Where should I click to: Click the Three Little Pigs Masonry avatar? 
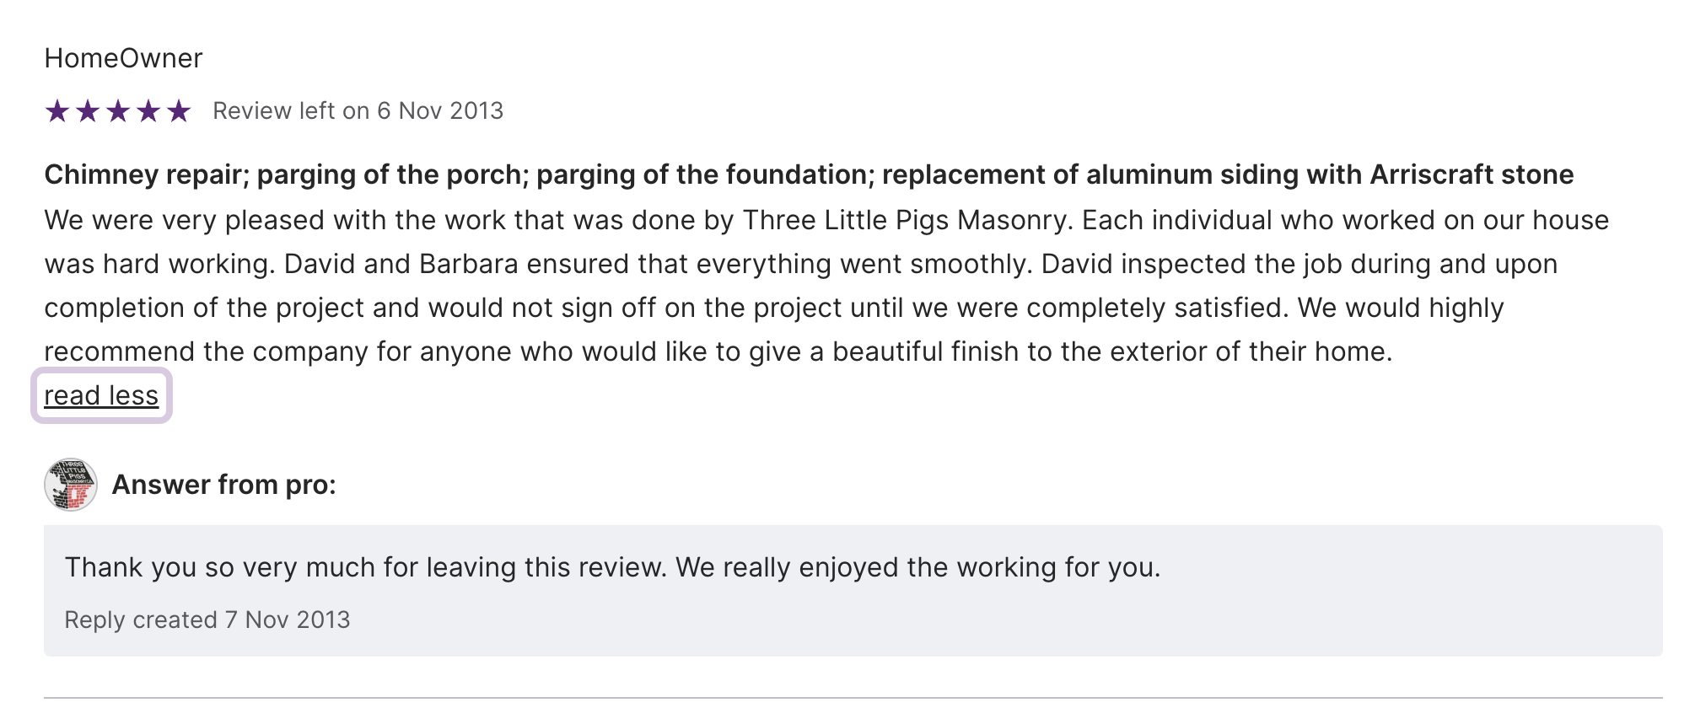(71, 485)
